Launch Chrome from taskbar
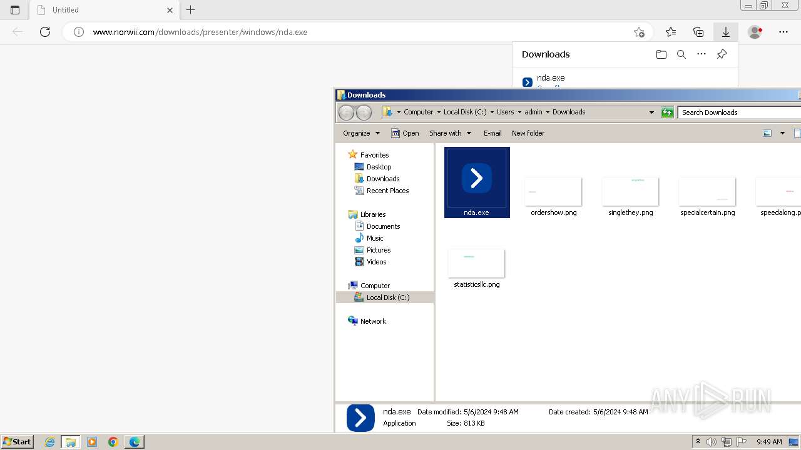The image size is (801, 450). coord(113,442)
